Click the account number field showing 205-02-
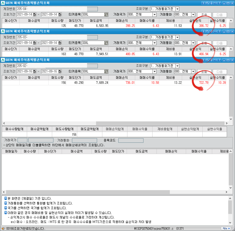The height and width of the screenshot is (231, 235). pos(57,66)
